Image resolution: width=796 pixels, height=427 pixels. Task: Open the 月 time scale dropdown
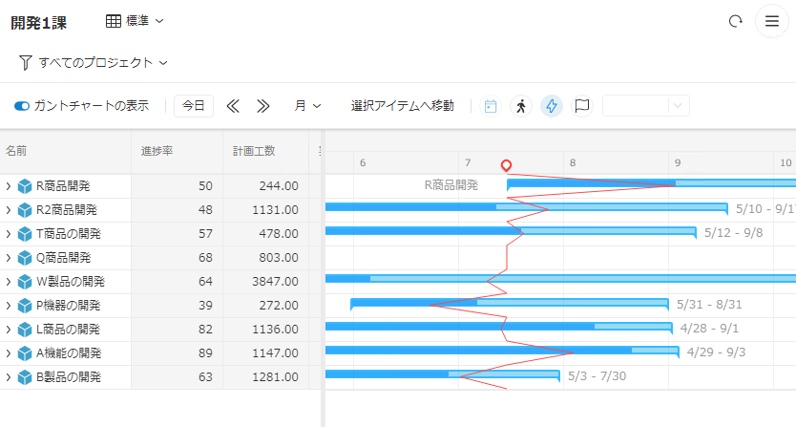[306, 106]
